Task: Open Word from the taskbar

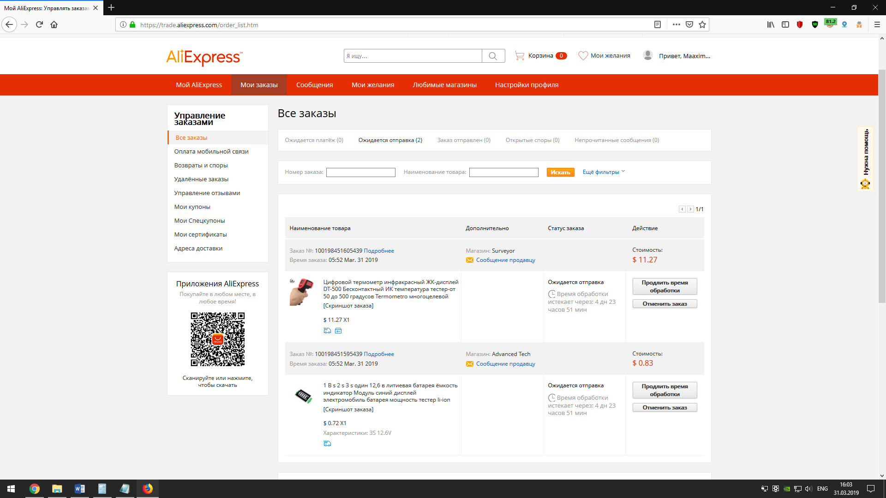Action: 79,489
